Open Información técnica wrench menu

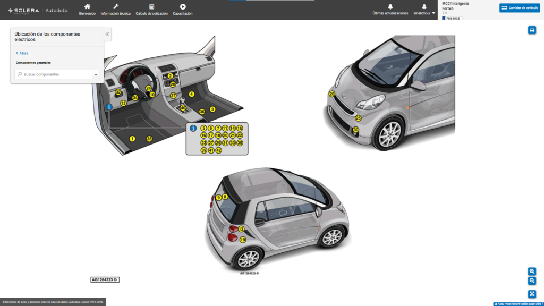[x=115, y=10]
